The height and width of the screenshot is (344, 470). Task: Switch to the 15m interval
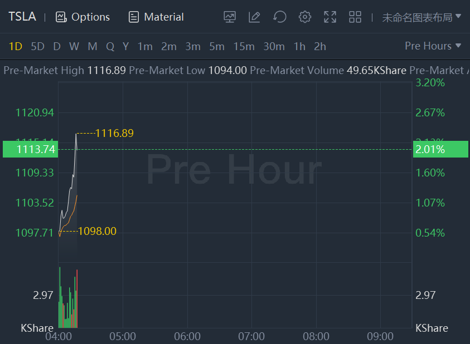click(x=244, y=46)
